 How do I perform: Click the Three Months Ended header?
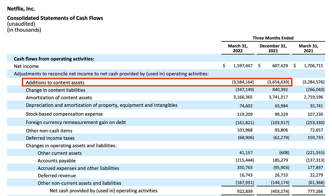(x=273, y=38)
